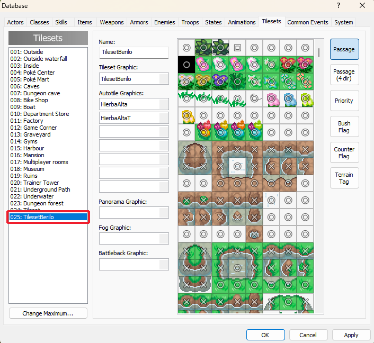Open the Actors tab

point(16,22)
